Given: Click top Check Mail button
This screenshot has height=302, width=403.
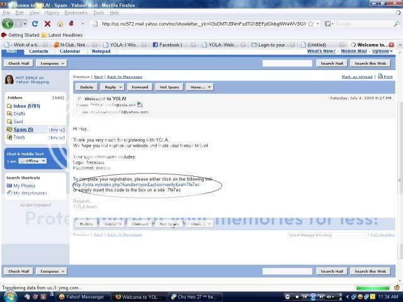Looking at the screenshot, I should pyautogui.click(x=18, y=63).
